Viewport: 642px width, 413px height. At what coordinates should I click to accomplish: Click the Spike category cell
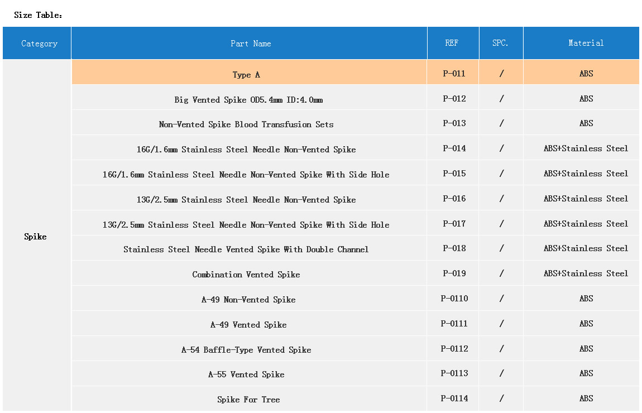pyautogui.click(x=36, y=237)
